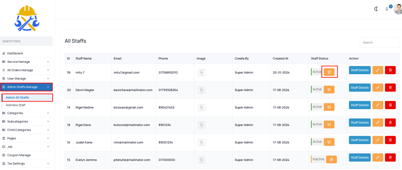
Task: Click Active status label for mitu 7
Action: pyautogui.click(x=317, y=72)
